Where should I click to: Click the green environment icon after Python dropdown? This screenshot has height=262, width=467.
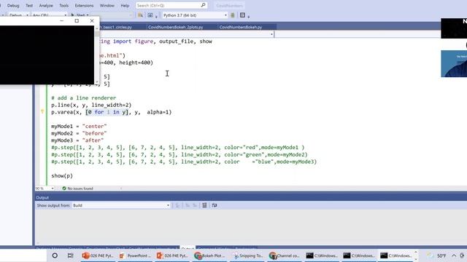coord(233,15)
